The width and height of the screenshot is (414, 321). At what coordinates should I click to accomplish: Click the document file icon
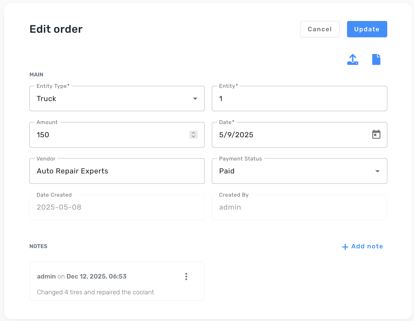(x=376, y=59)
